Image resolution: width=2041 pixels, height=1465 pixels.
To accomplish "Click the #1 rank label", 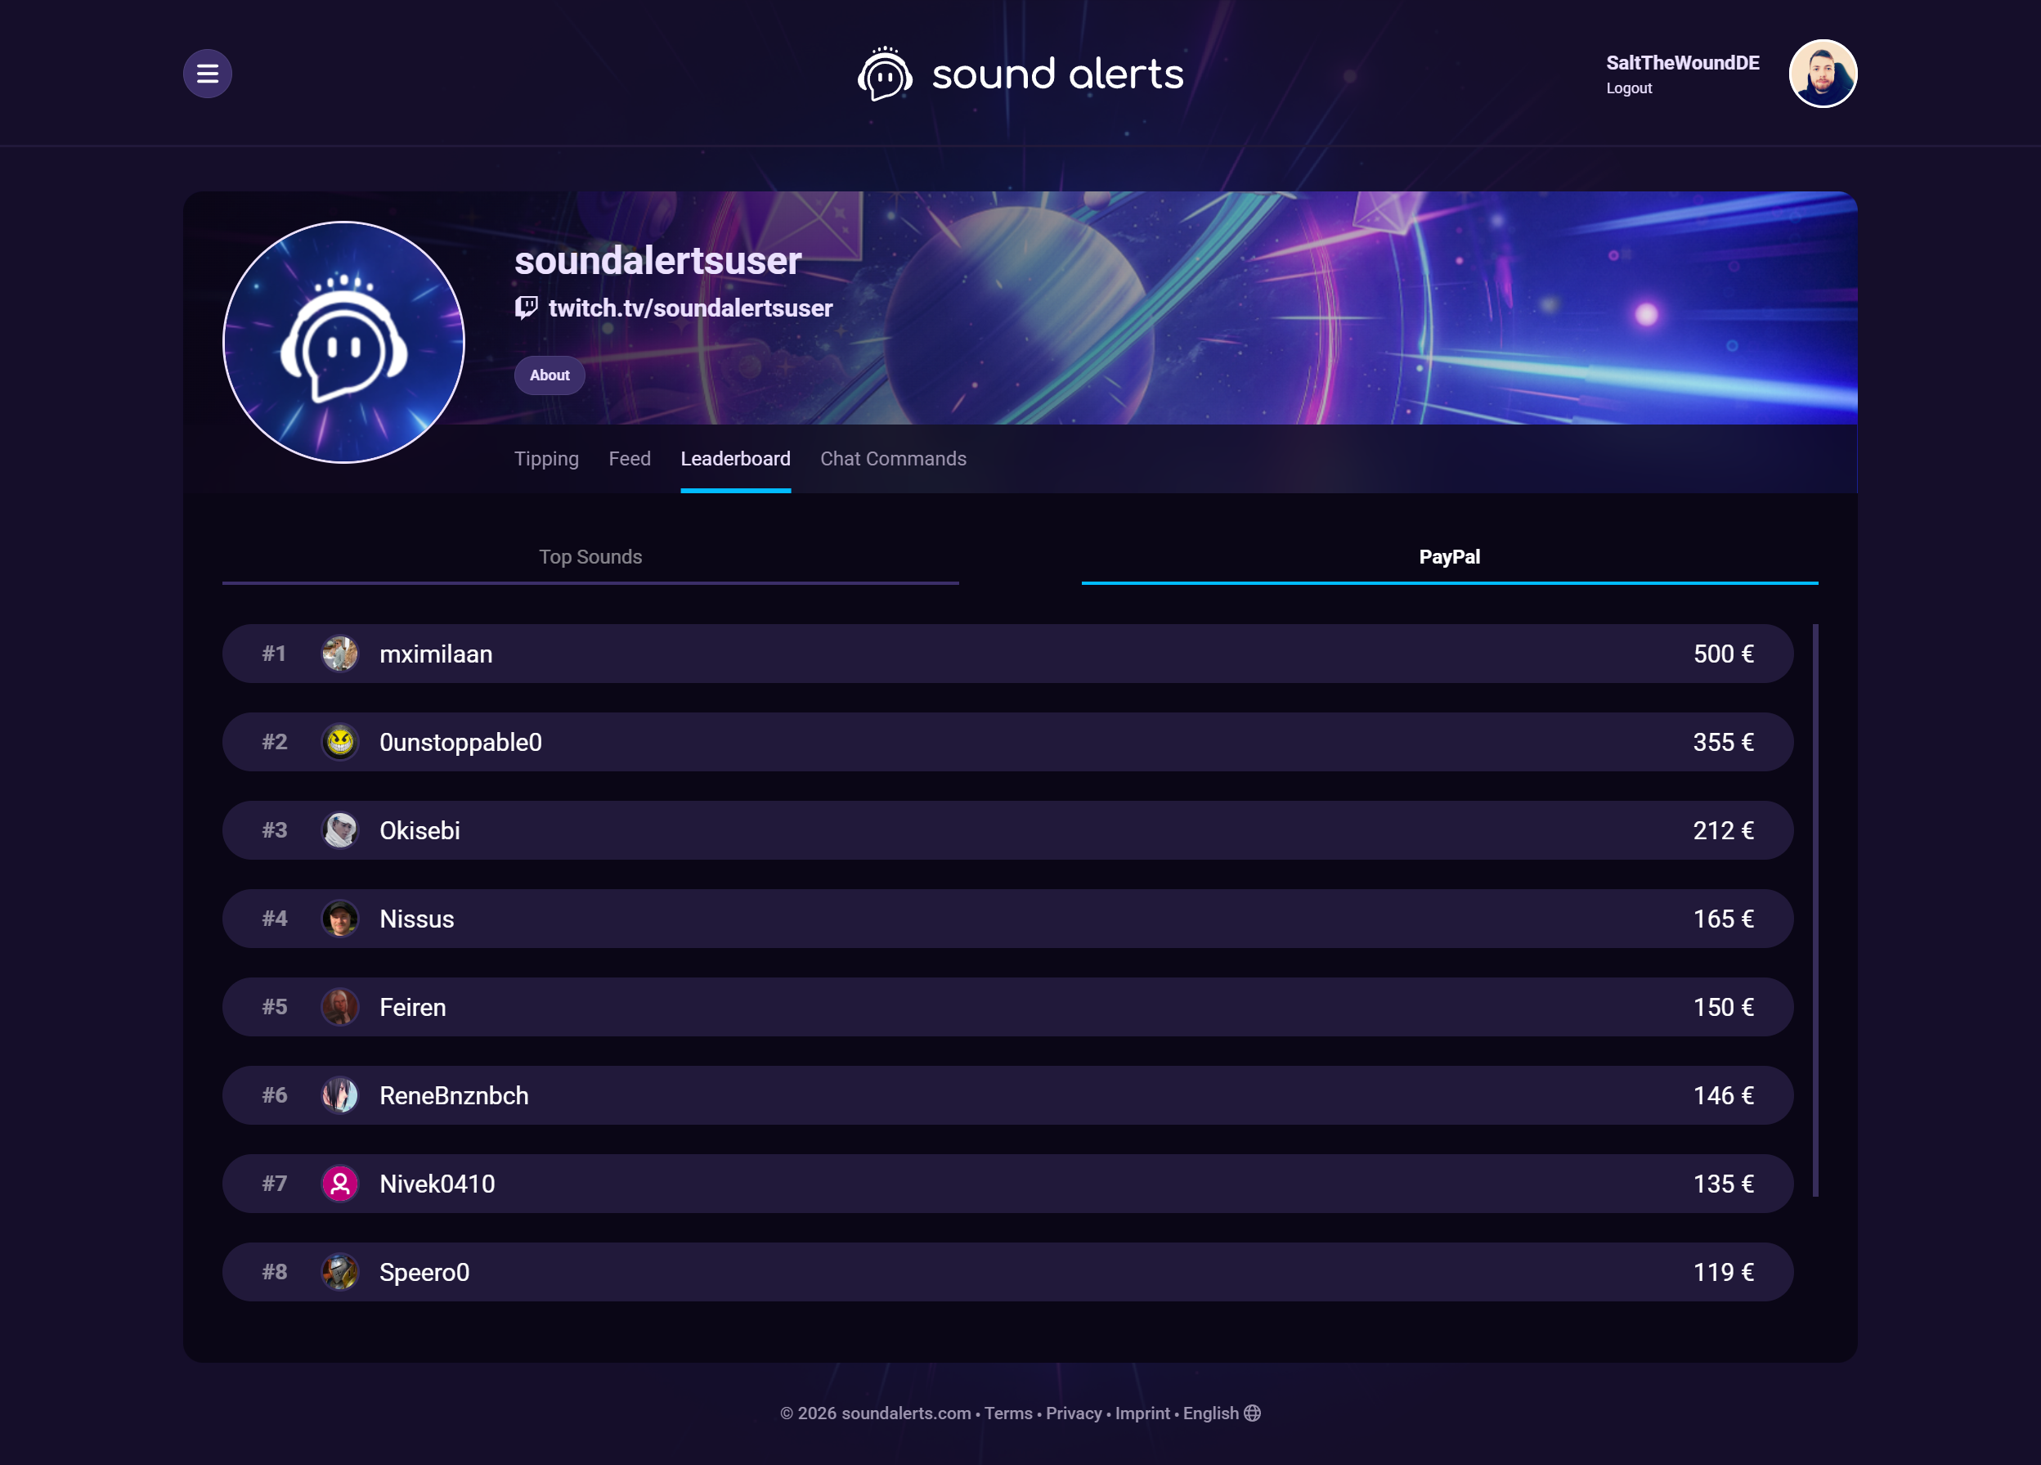I will pos(274,654).
